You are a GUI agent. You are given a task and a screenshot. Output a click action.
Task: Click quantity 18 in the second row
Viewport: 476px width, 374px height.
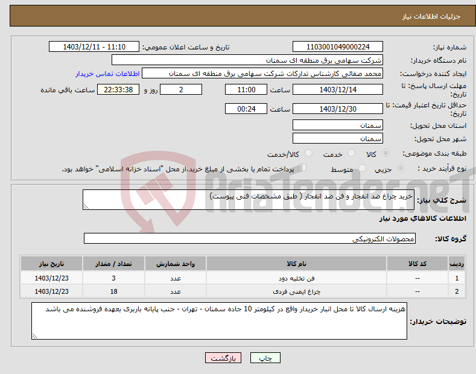coord(113,291)
